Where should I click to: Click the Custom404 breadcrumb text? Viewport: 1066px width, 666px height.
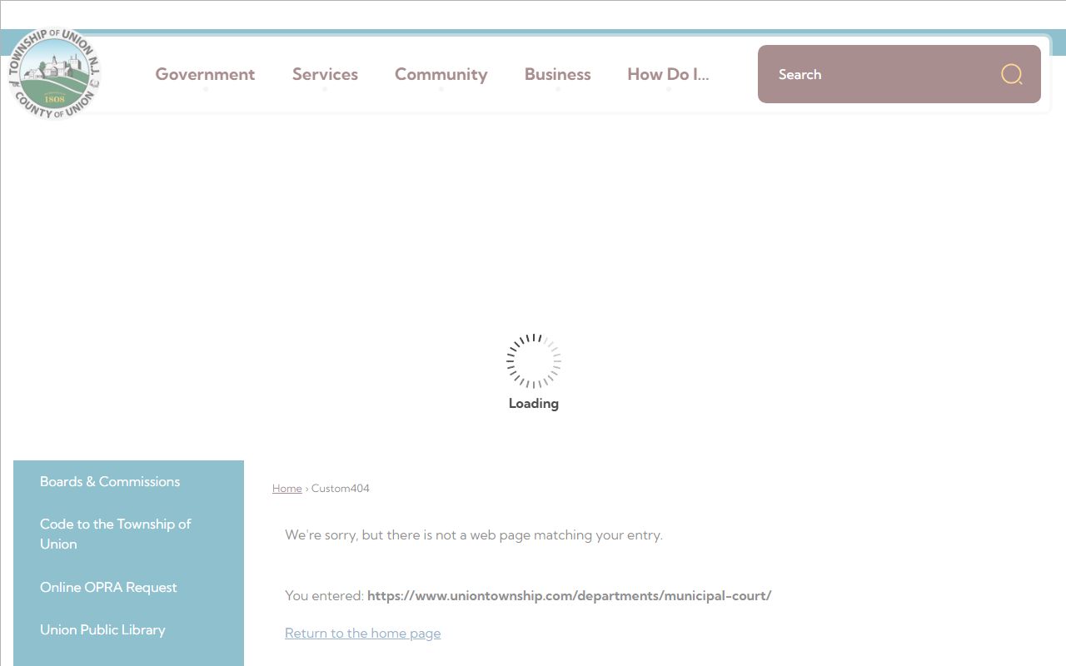pos(340,489)
